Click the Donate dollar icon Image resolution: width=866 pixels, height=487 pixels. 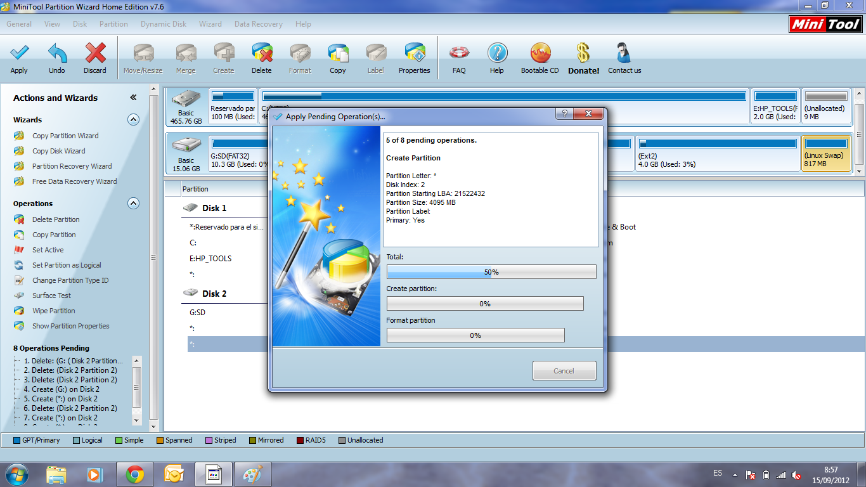(x=583, y=53)
